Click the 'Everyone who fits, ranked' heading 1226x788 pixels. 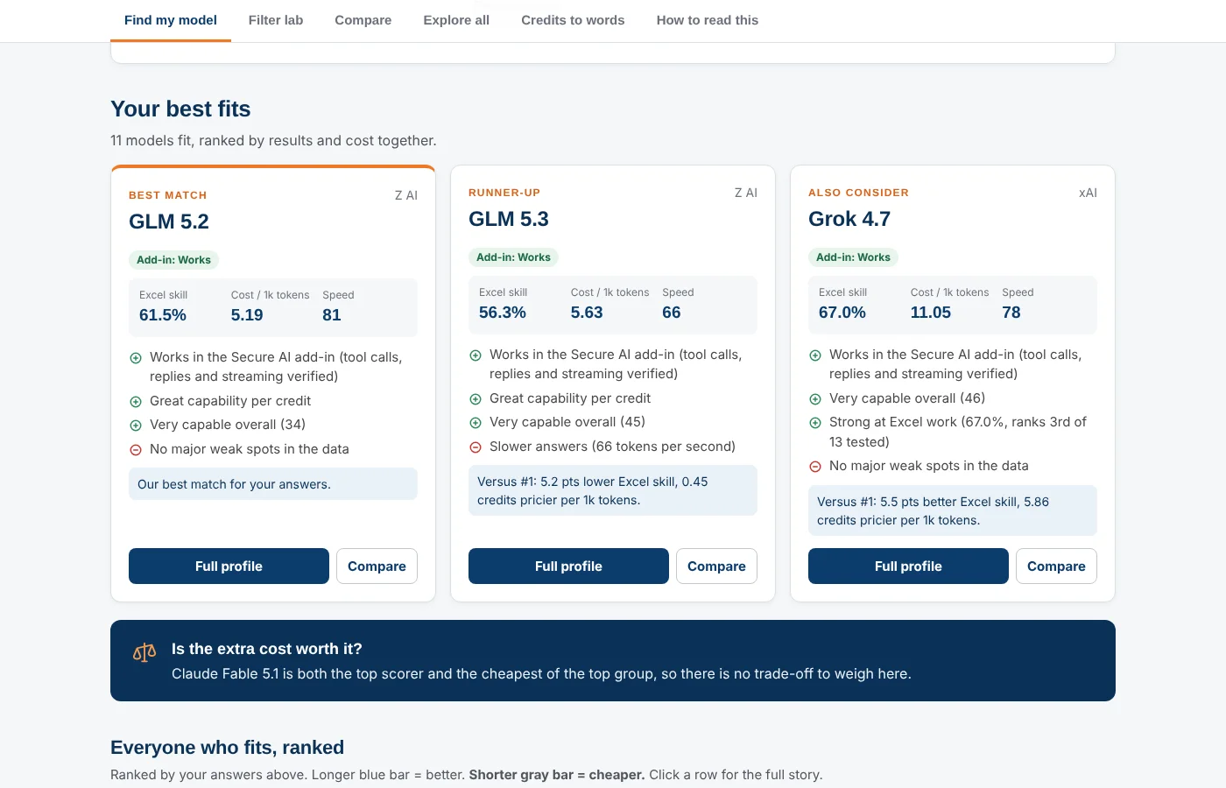[x=228, y=748]
